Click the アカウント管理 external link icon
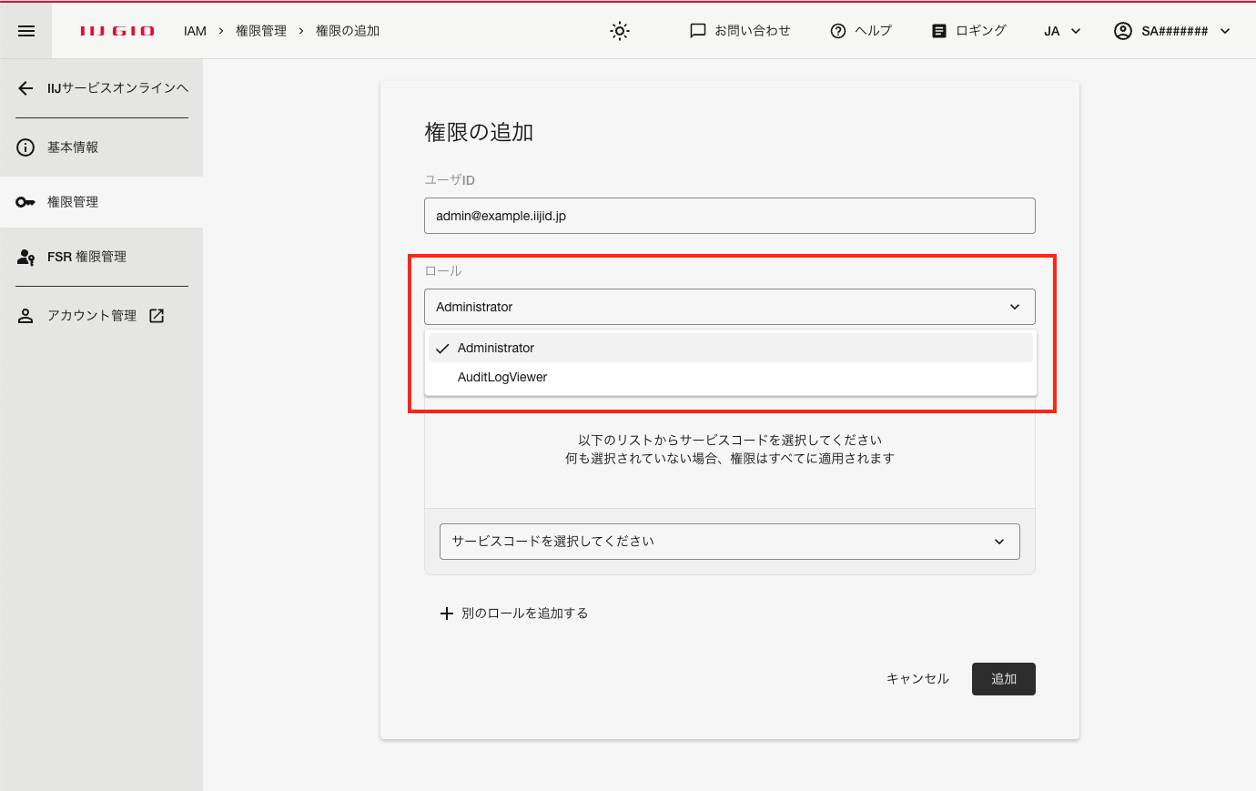1256x791 pixels. click(157, 316)
